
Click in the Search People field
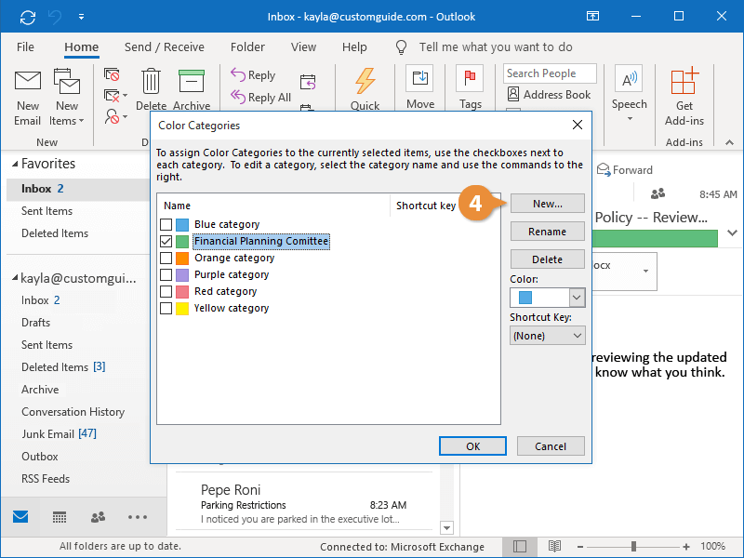click(x=550, y=73)
